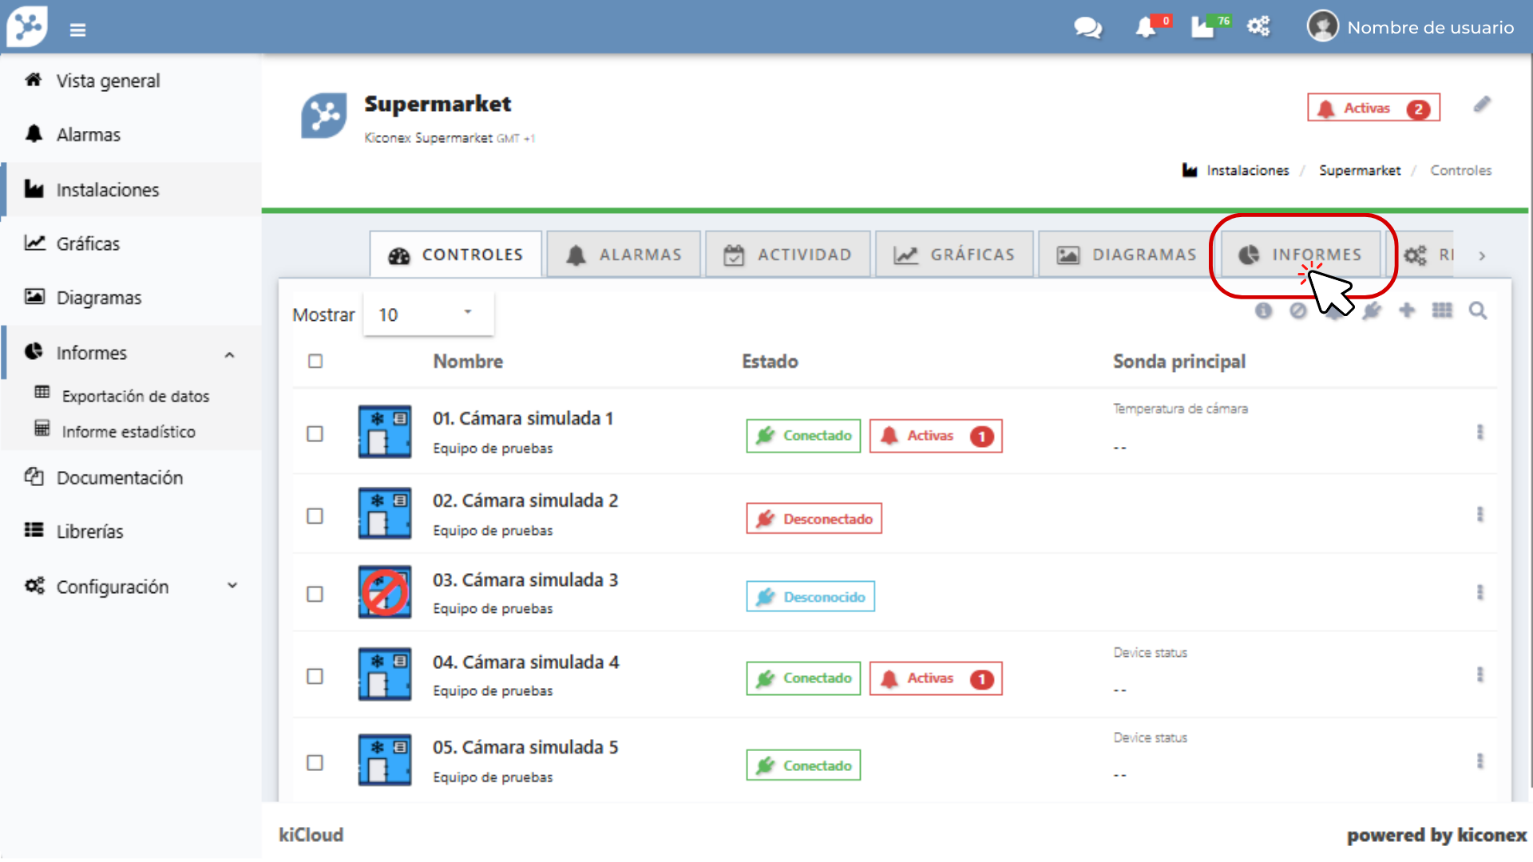Switch to the ALARMAS tab
The image size is (1533, 862).
tap(624, 255)
